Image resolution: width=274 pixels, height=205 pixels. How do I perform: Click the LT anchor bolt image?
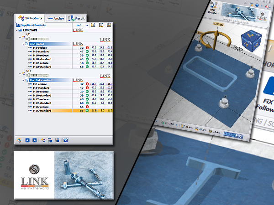coord(37,39)
